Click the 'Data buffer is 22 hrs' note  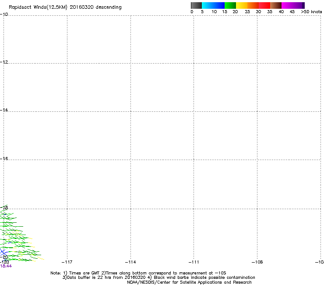[x=158, y=278]
